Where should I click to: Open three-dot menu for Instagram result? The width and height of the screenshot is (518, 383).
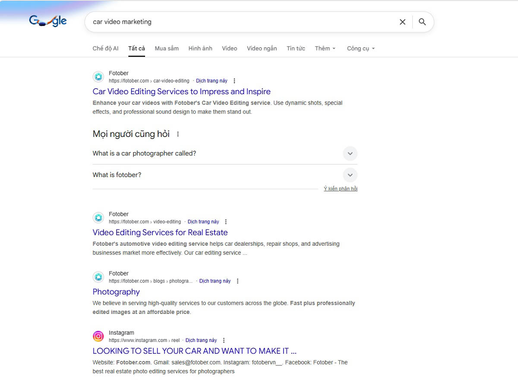click(224, 340)
